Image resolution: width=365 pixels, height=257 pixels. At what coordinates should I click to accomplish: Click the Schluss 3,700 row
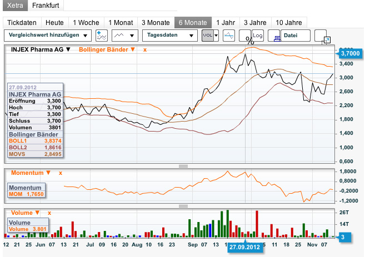coord(35,121)
